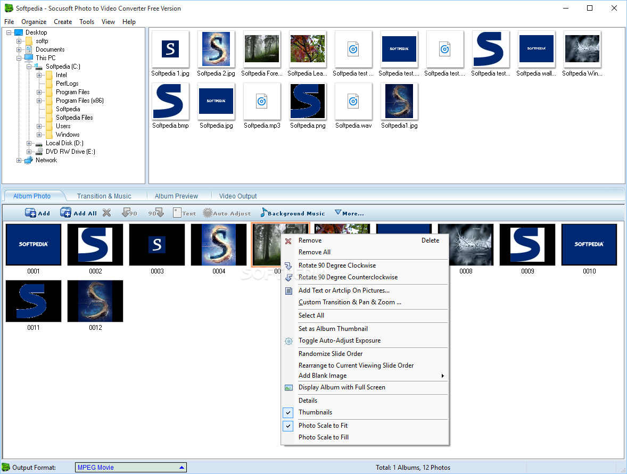Expand the Local Disk (D:) node
Screen dimensions: 627x474
(29, 143)
